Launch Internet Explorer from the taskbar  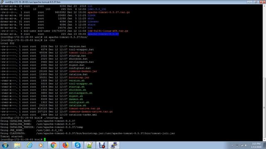(x=30, y=145)
